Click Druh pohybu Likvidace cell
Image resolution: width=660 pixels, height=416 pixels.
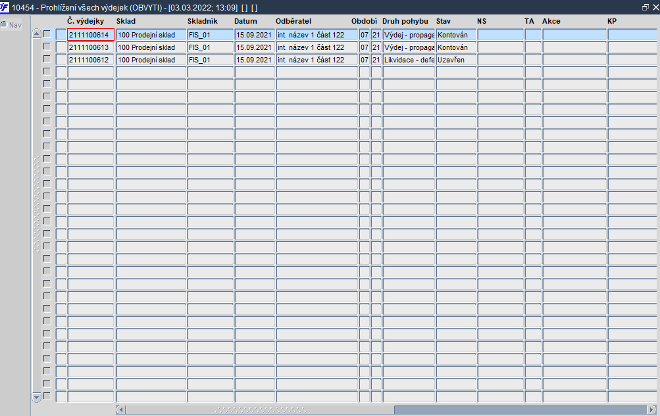(x=409, y=60)
